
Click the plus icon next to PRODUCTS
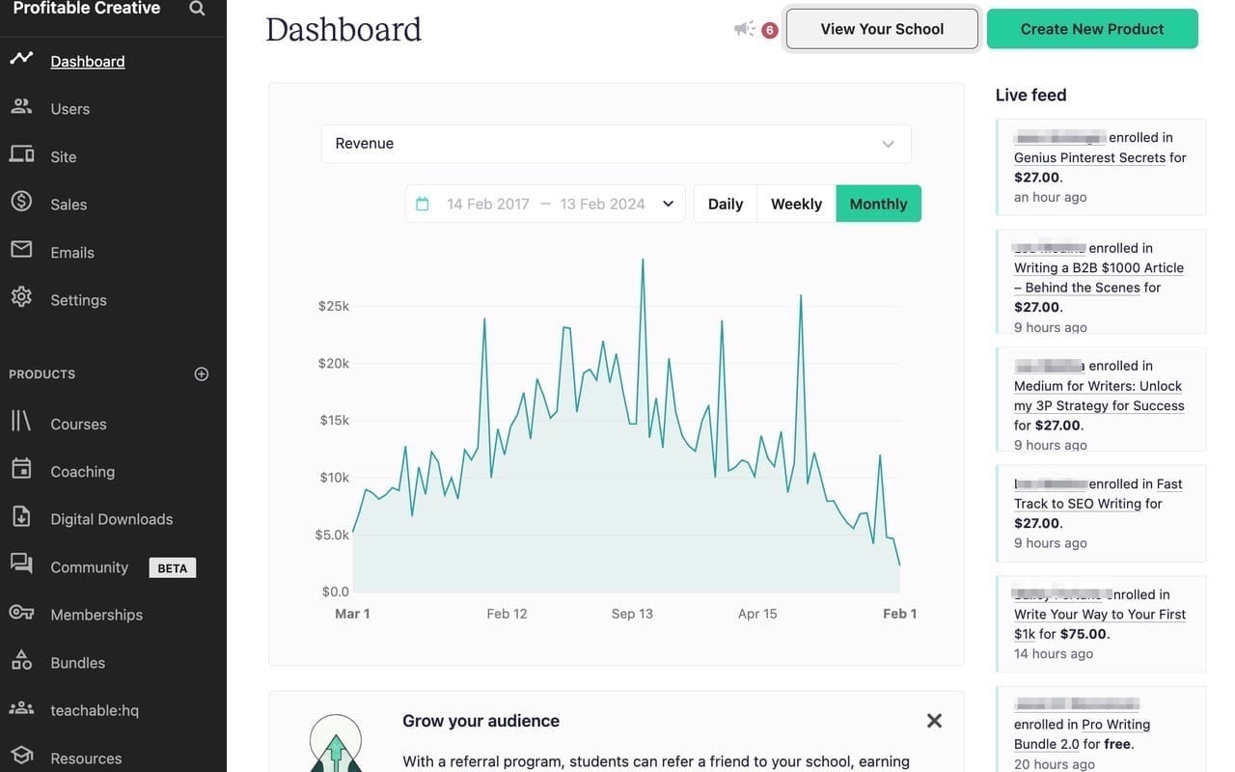point(201,373)
